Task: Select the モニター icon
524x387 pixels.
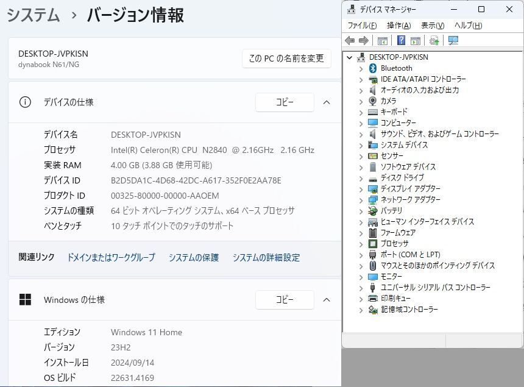Action: [373, 277]
